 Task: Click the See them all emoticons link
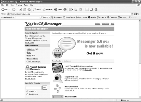point(69,90)
